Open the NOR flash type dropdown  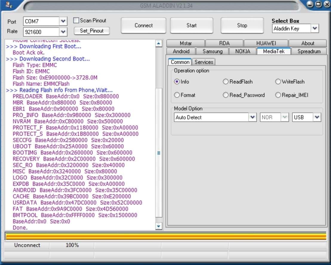[284, 117]
